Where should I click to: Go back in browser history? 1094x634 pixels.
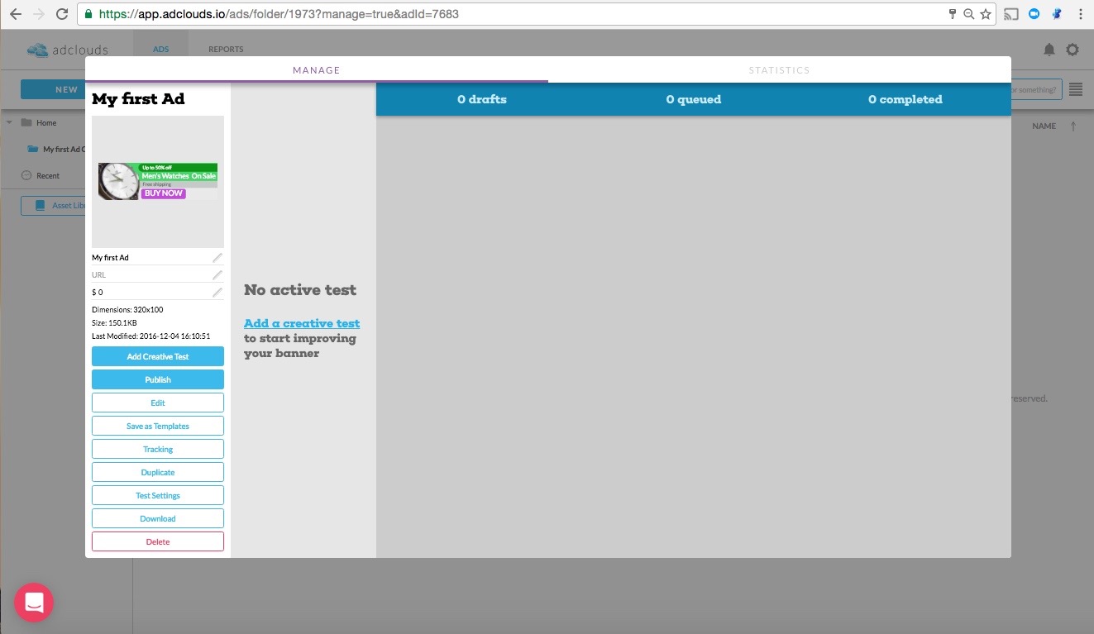(x=16, y=14)
